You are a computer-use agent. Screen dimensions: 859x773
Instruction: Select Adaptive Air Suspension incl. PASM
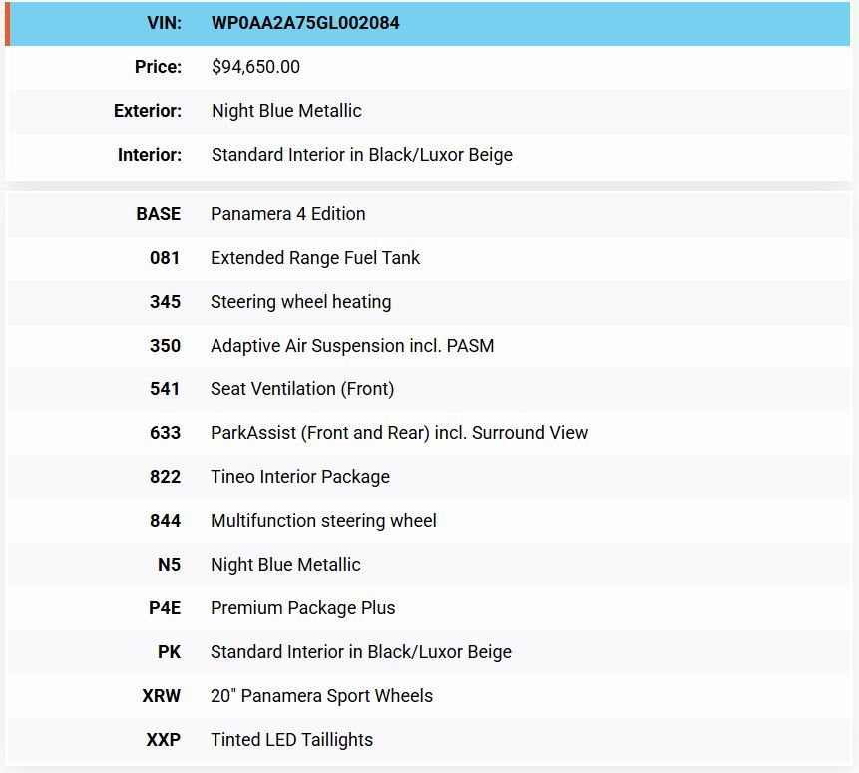pyautogui.click(x=352, y=346)
